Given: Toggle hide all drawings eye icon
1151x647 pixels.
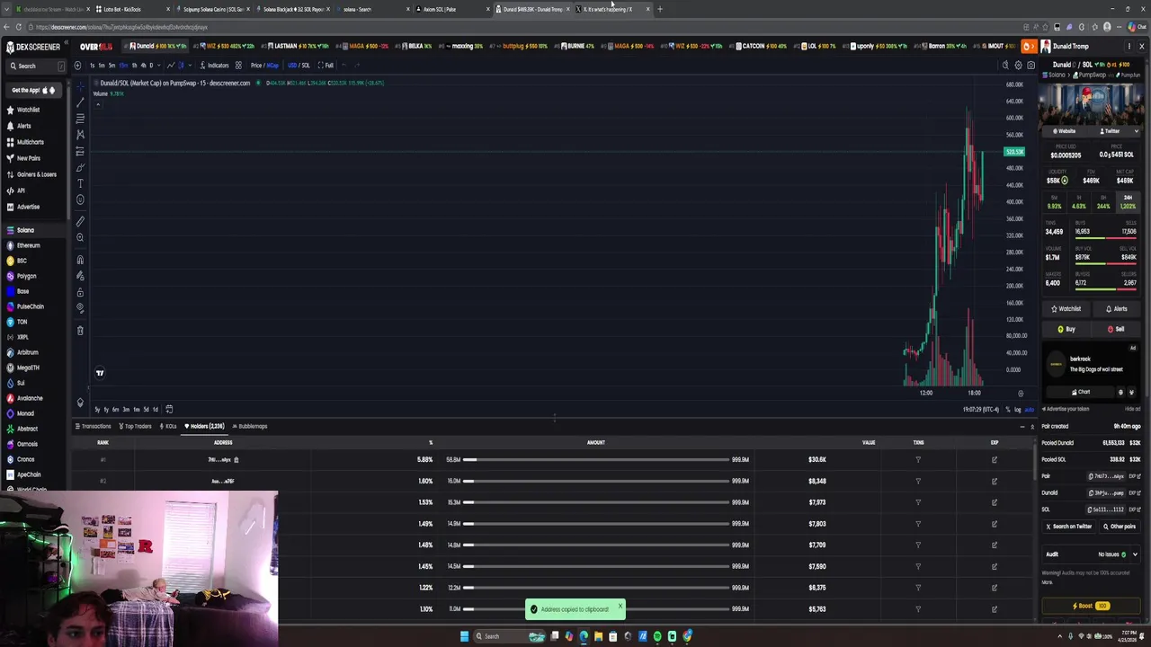Looking at the screenshot, I should point(80,308).
